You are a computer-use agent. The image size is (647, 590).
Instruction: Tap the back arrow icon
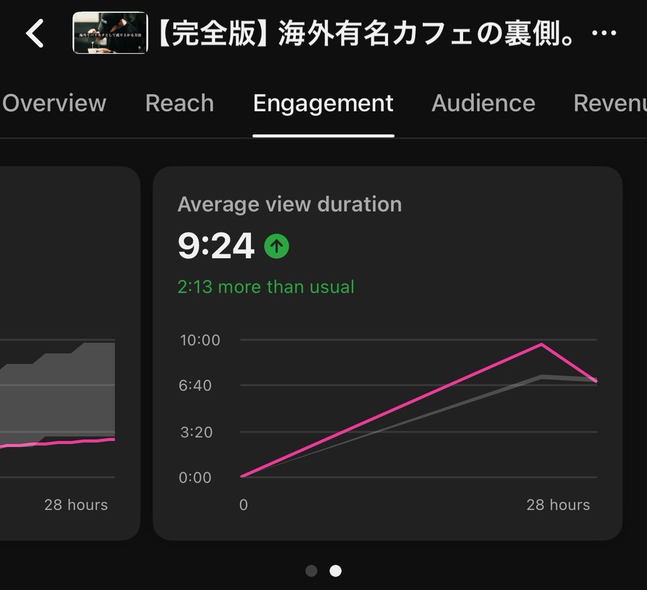pos(35,33)
